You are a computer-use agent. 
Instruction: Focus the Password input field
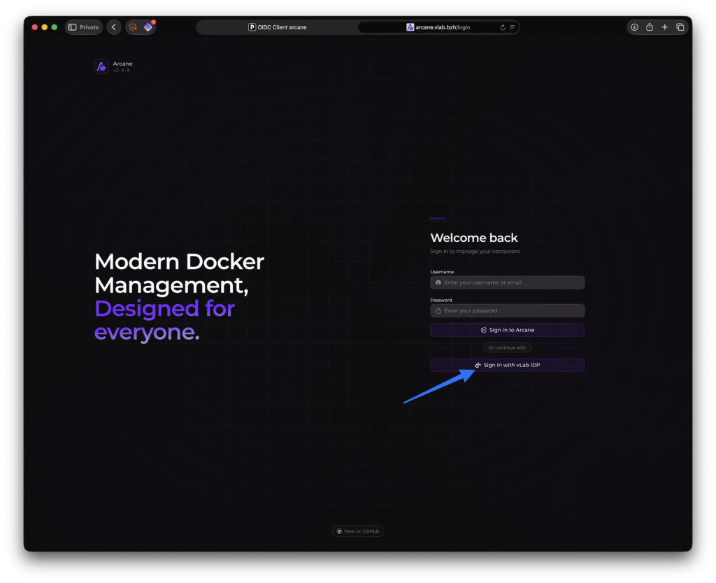(x=508, y=311)
